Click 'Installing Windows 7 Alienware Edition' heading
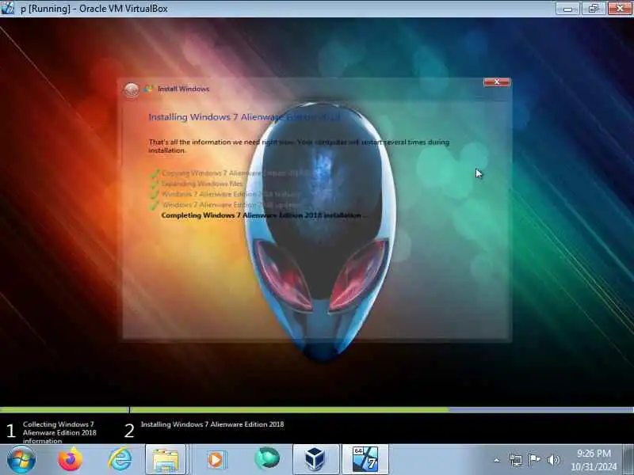Viewport: 634px width, 475px height. coord(244,117)
